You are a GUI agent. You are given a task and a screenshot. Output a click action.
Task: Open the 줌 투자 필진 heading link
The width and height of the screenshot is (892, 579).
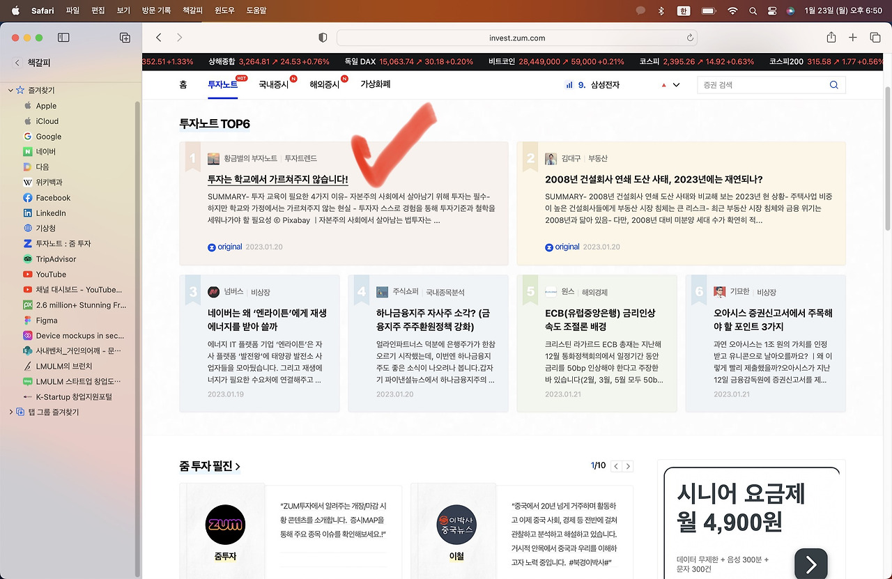coord(210,466)
